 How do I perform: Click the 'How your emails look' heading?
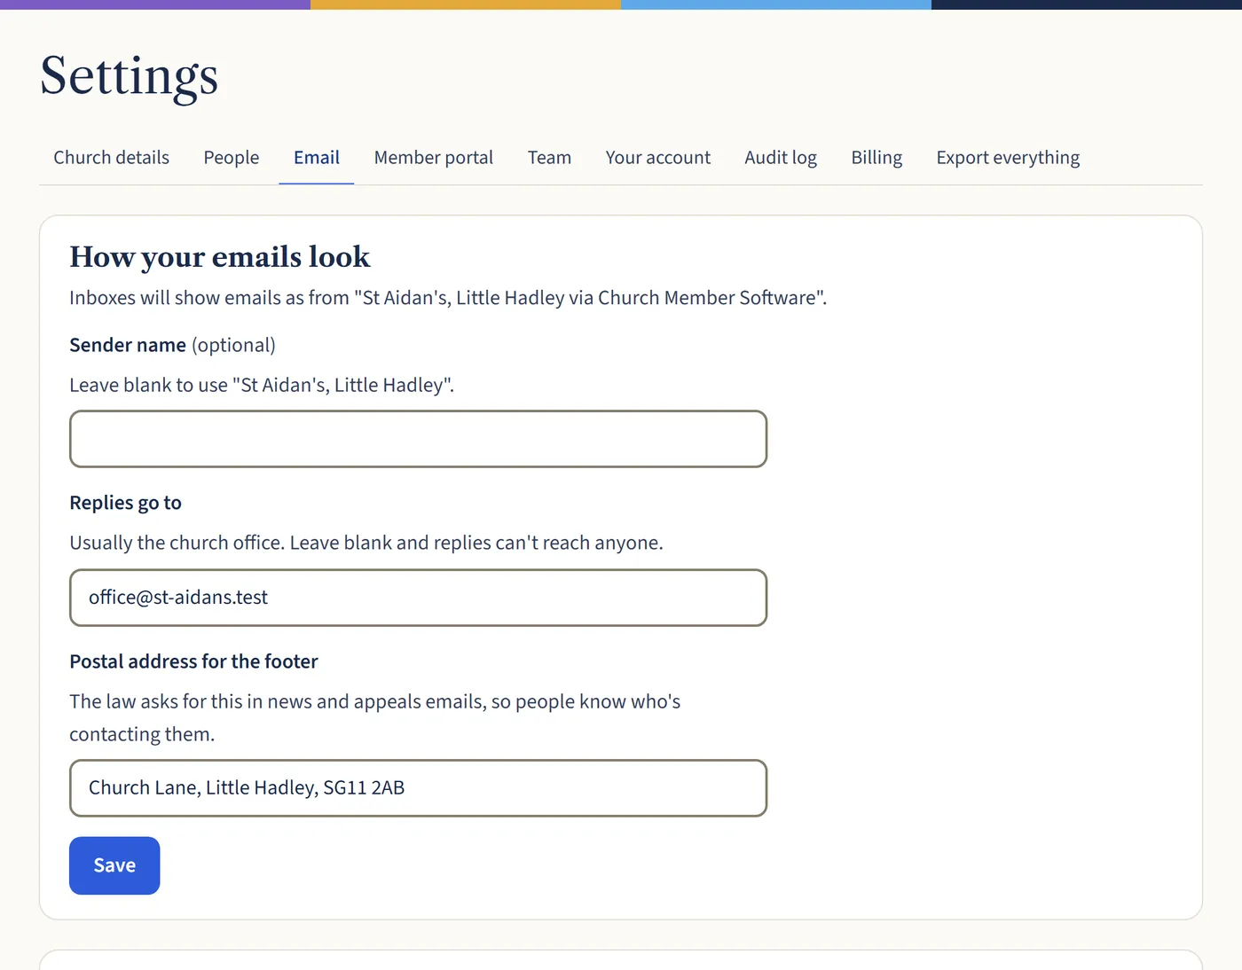click(x=220, y=257)
